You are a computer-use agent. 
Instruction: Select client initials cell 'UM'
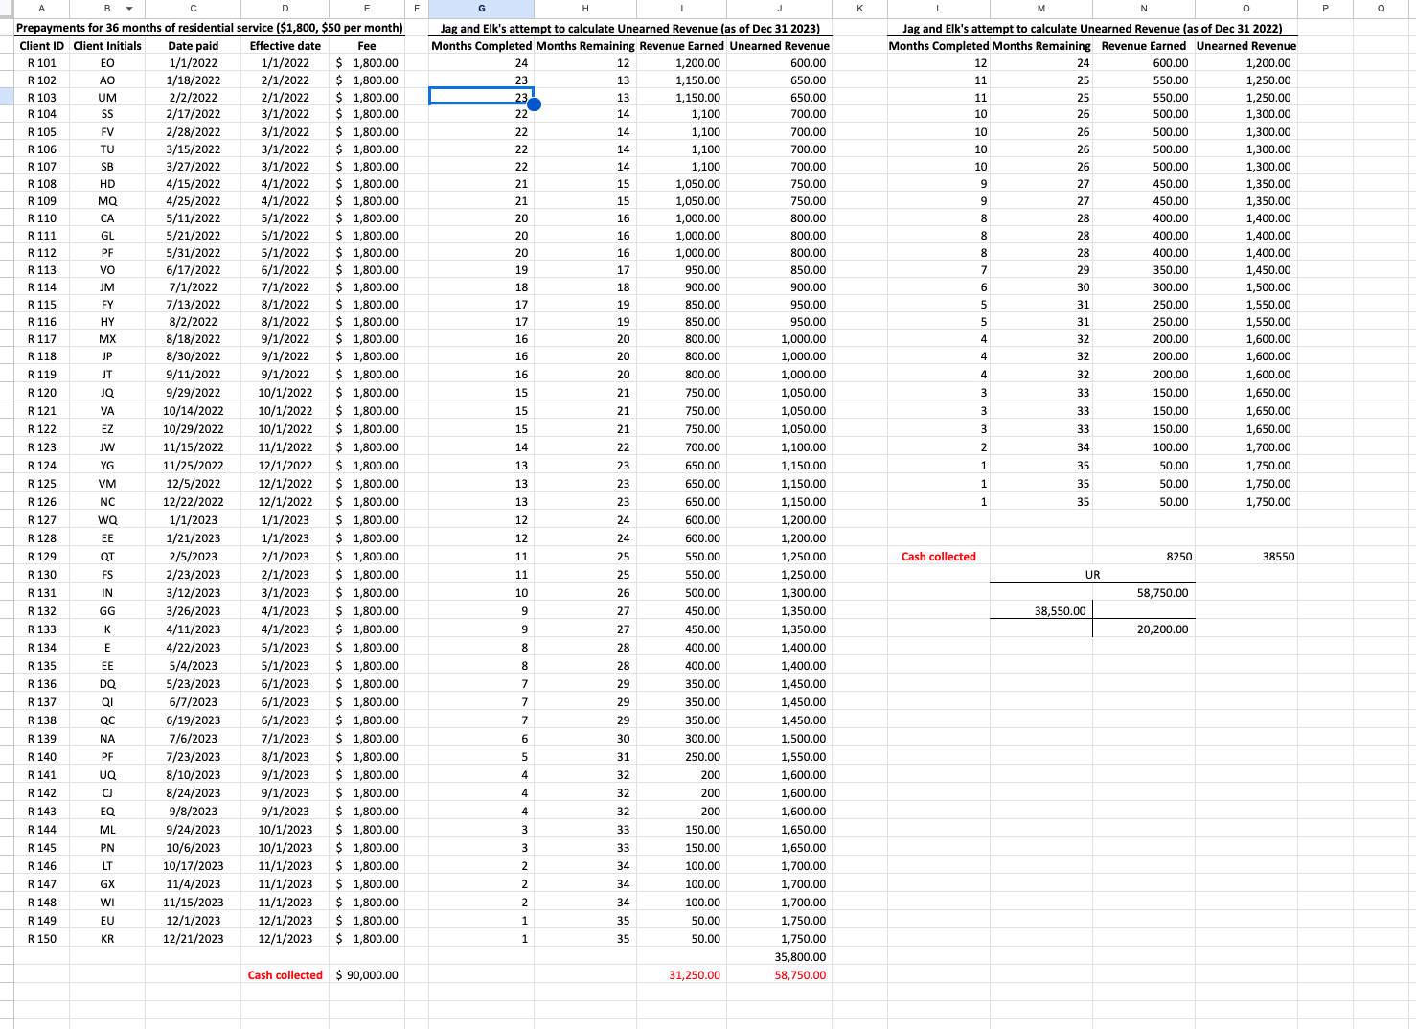(x=107, y=97)
